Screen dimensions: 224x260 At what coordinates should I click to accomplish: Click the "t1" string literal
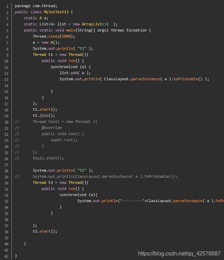coord(82,49)
